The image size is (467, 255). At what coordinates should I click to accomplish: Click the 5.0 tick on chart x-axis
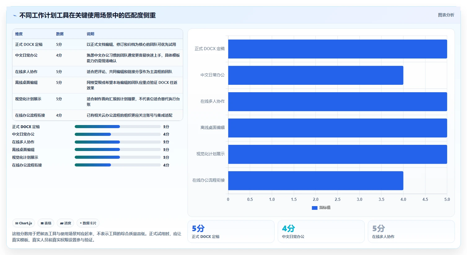(x=447, y=200)
